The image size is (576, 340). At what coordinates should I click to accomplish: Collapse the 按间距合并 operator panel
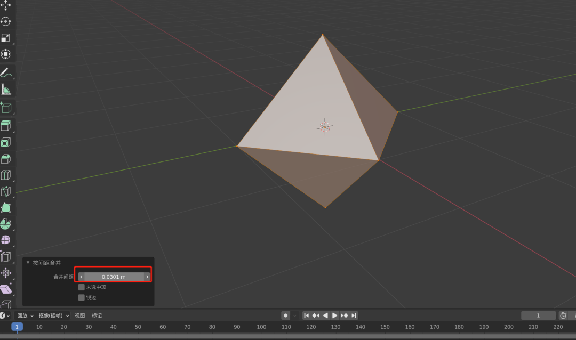click(28, 263)
